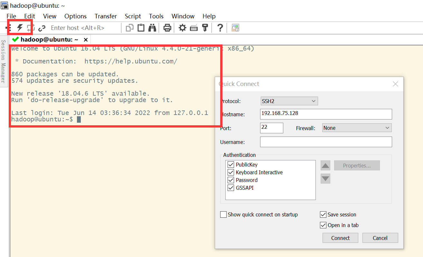The width and height of the screenshot is (423, 257).
Task: Click the Hostname input field
Action: [x=326, y=114]
